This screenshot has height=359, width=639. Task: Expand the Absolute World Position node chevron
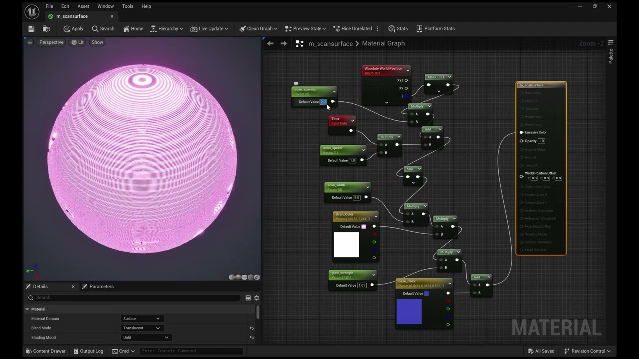coord(386,103)
